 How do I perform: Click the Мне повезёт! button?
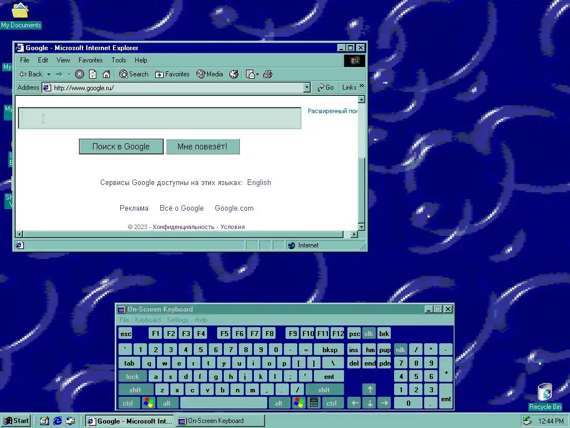coord(203,147)
